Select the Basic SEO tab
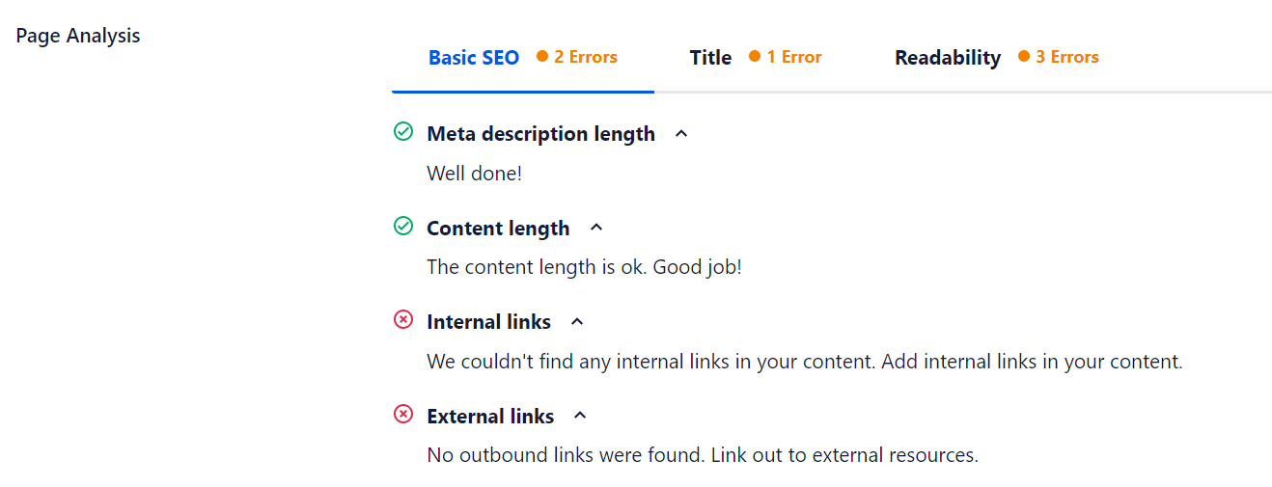 474,58
